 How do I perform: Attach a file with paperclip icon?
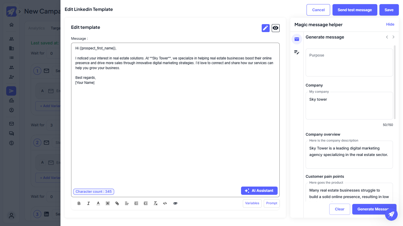pos(175,203)
